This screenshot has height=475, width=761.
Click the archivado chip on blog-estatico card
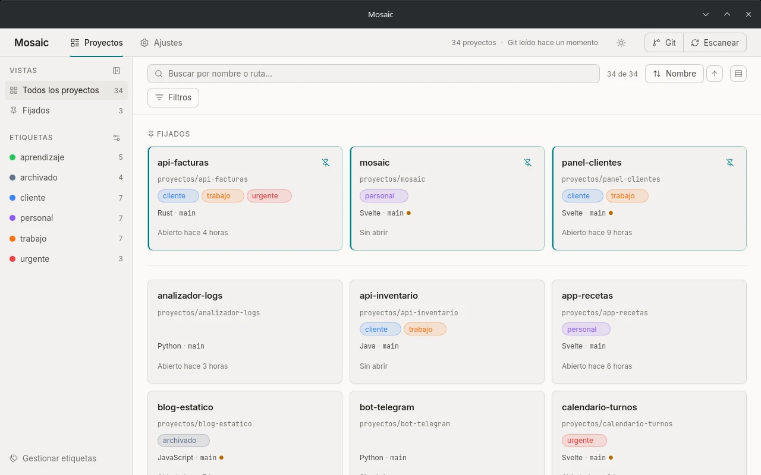[x=184, y=441]
